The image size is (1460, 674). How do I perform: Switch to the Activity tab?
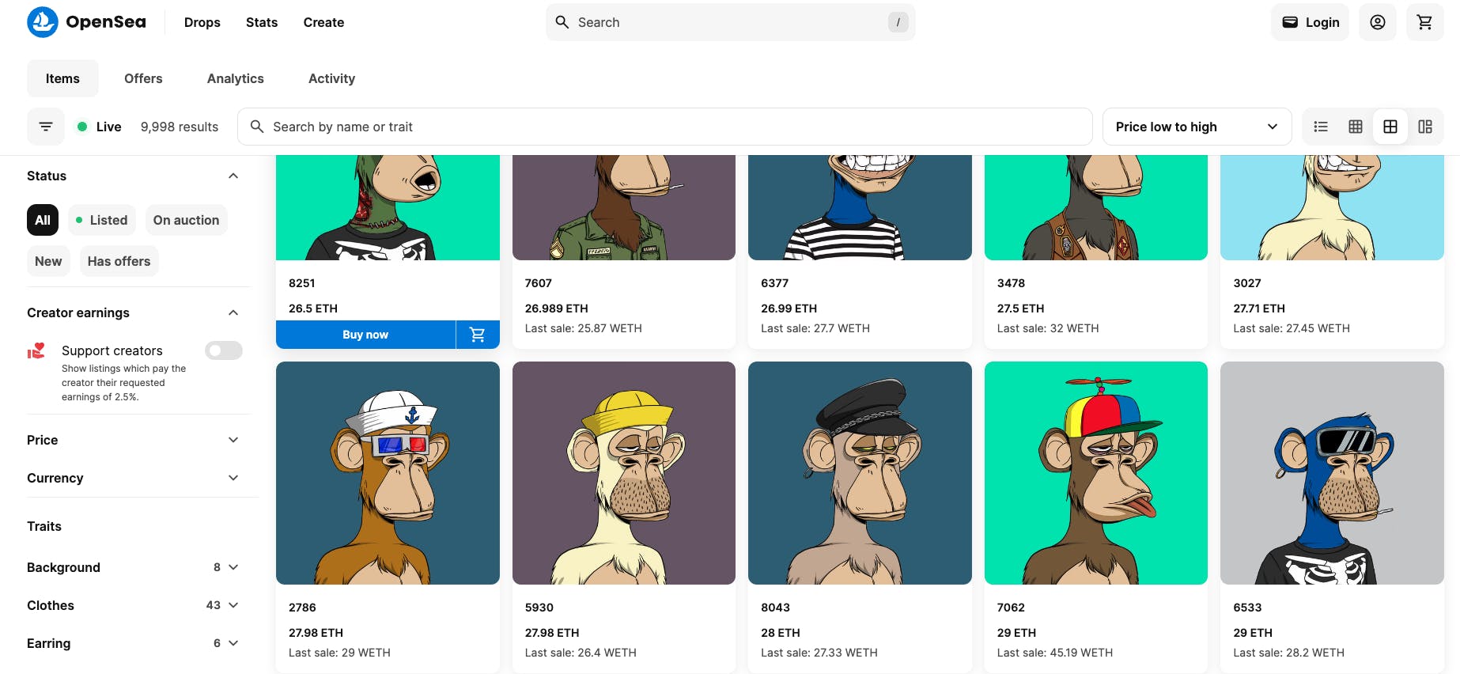pyautogui.click(x=331, y=78)
